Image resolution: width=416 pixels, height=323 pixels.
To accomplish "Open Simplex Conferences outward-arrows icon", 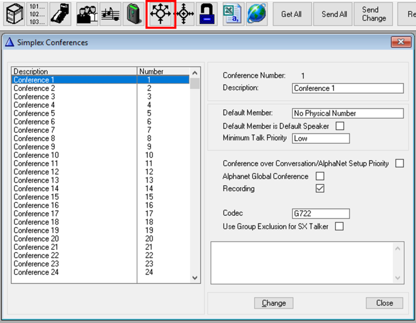I will point(160,14).
